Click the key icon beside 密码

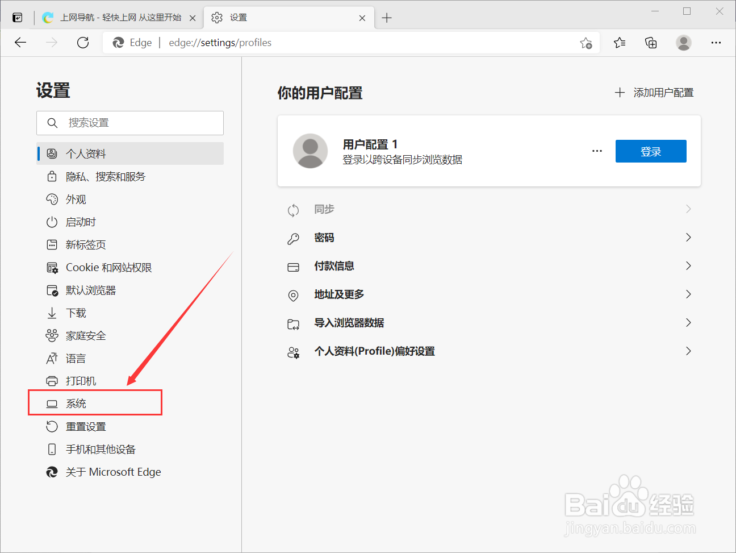pos(293,239)
